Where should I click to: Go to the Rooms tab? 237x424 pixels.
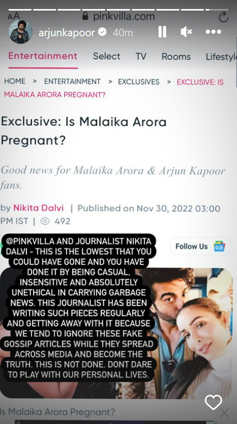(x=176, y=56)
